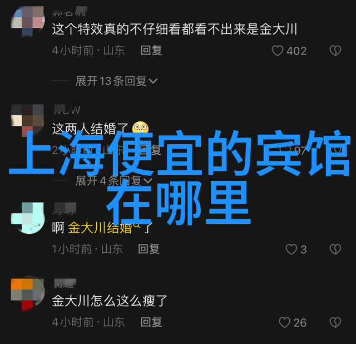The image size is (356, 344).
Task: Reply to the 1小时前 山东 comment
Action: tap(149, 249)
